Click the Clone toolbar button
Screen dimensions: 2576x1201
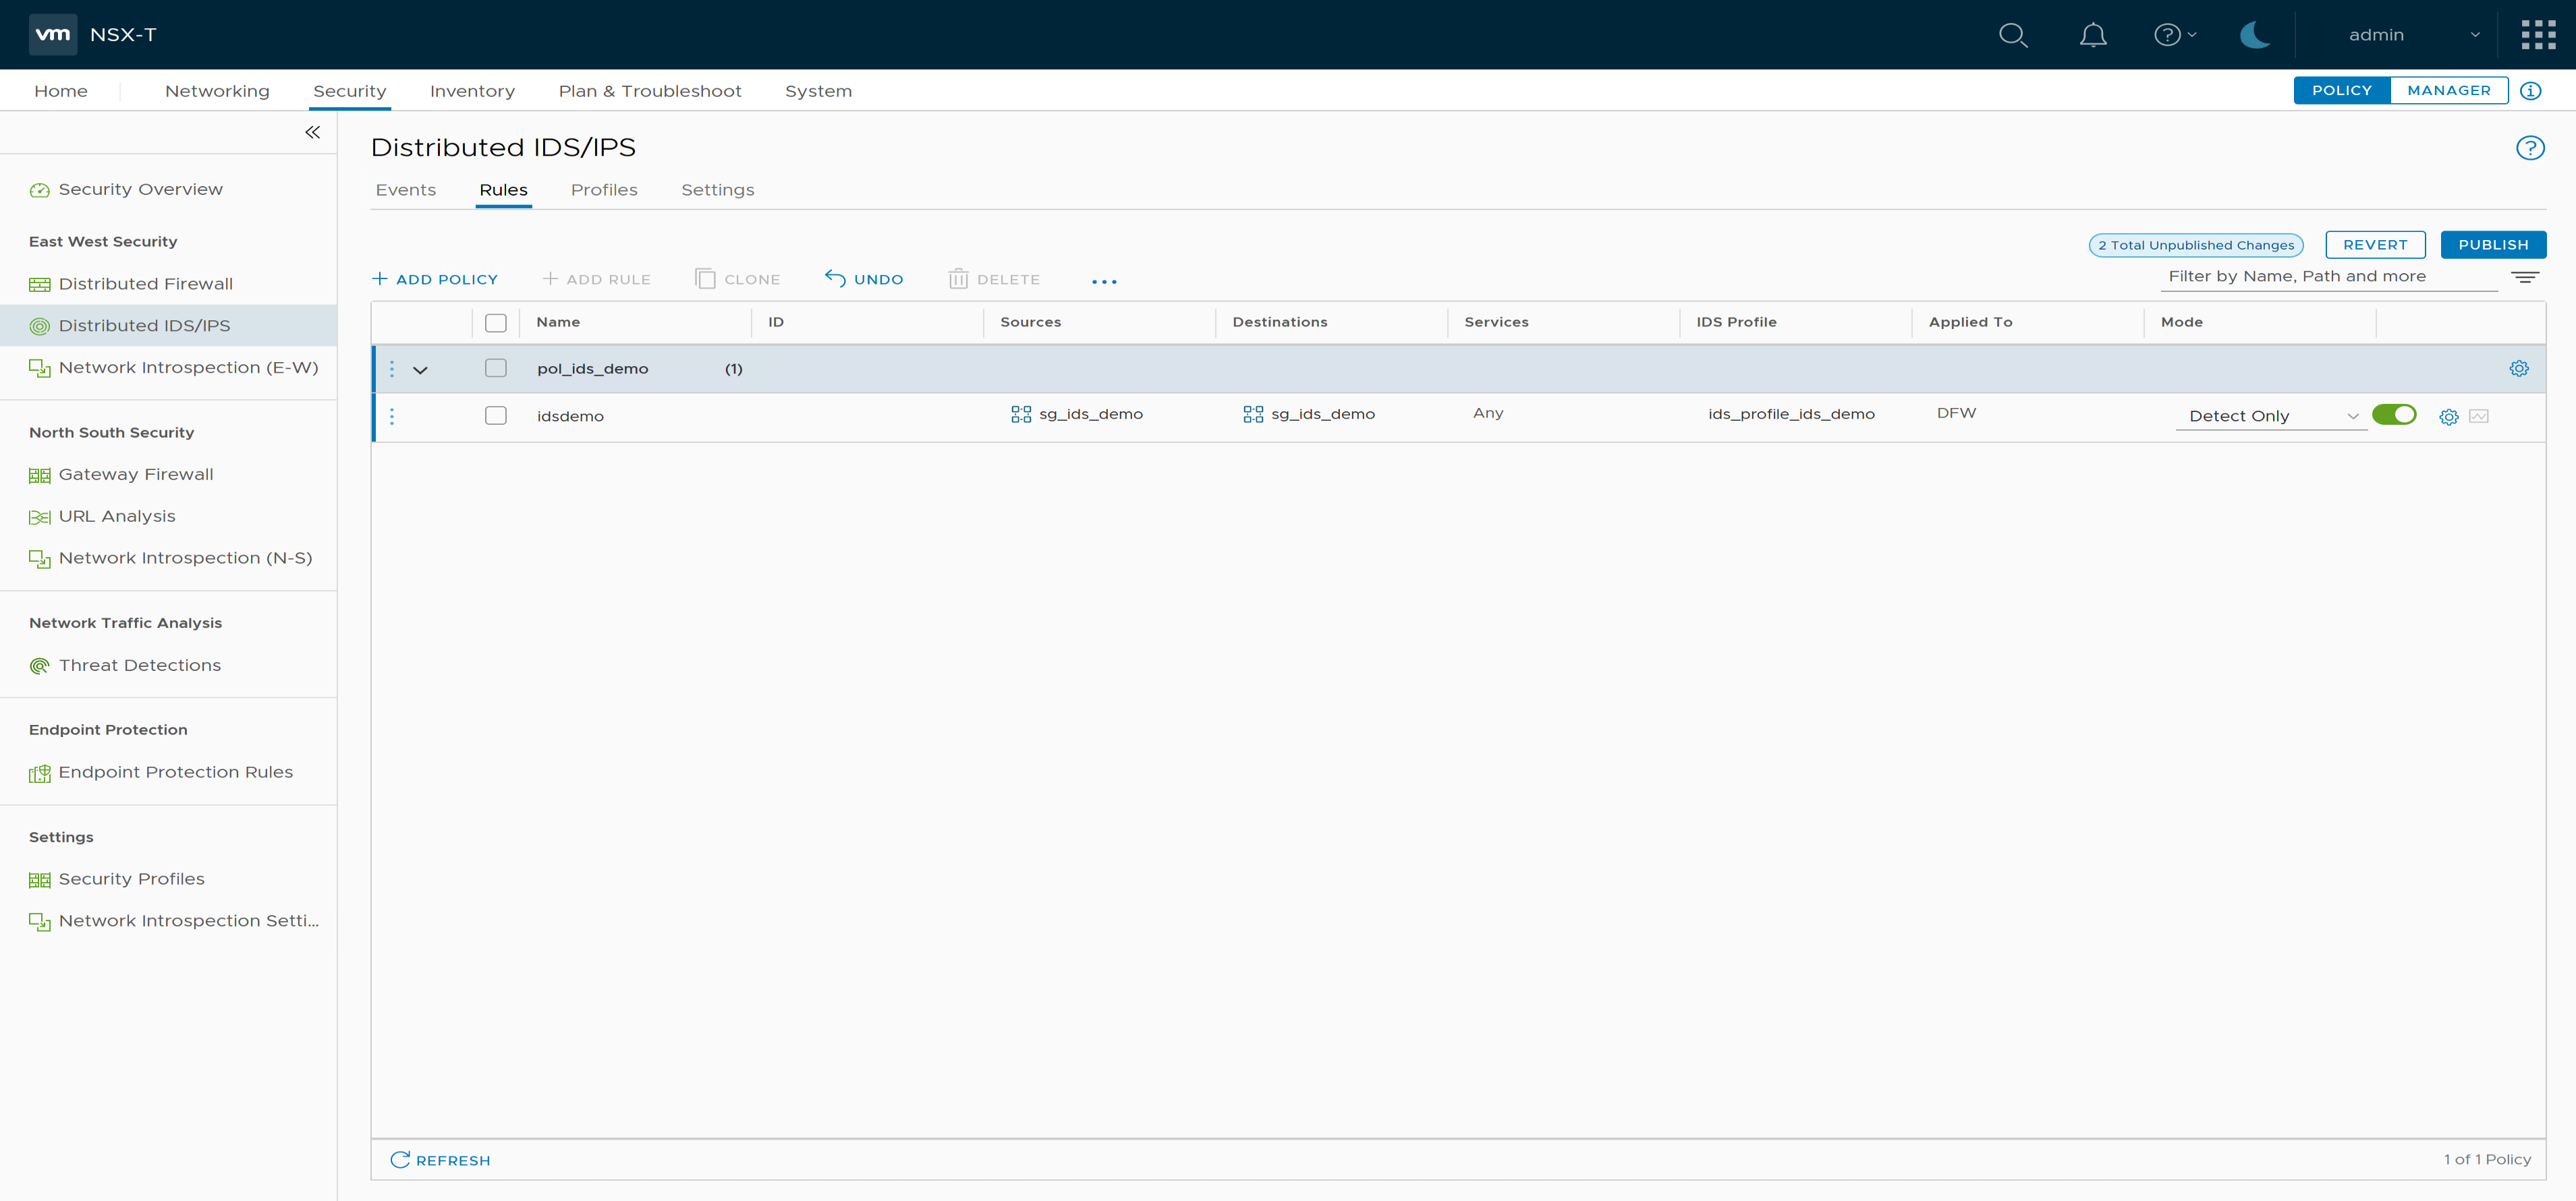738,280
